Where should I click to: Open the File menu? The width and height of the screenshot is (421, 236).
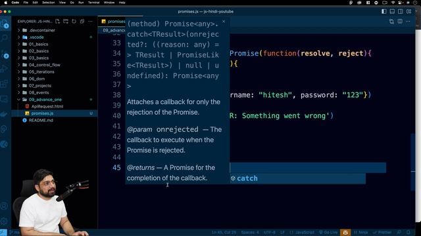pos(26,3)
